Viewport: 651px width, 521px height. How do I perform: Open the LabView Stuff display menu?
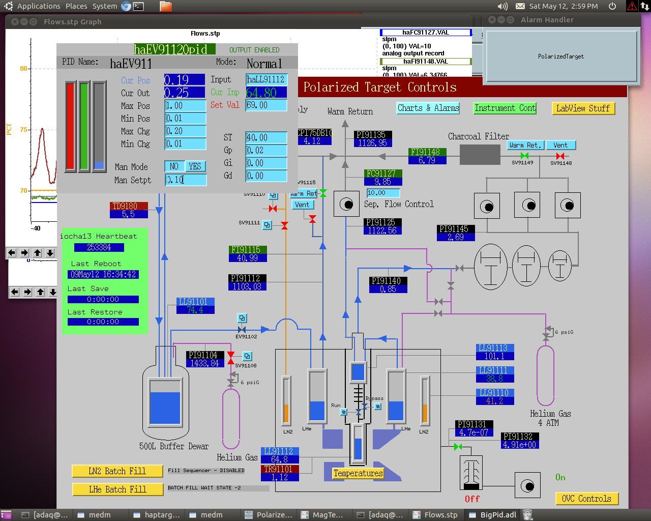click(x=583, y=108)
